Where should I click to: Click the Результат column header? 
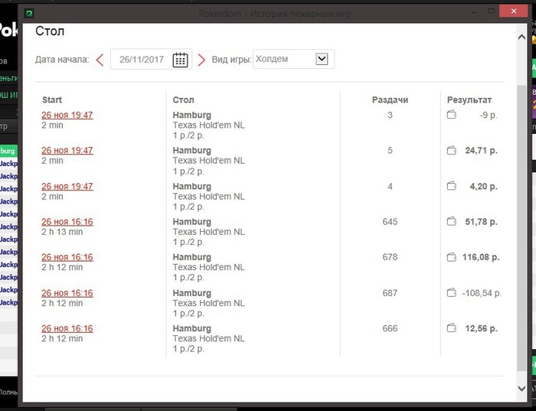click(469, 99)
